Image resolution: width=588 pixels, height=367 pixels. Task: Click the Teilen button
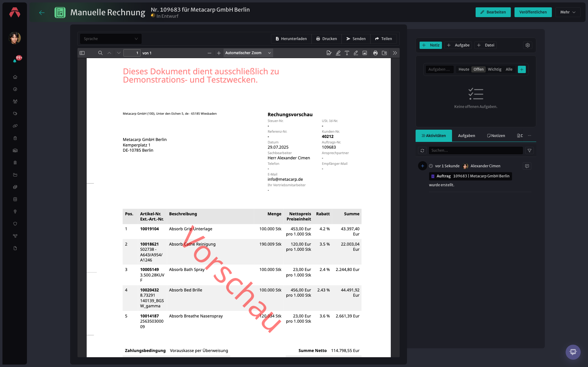(x=383, y=39)
